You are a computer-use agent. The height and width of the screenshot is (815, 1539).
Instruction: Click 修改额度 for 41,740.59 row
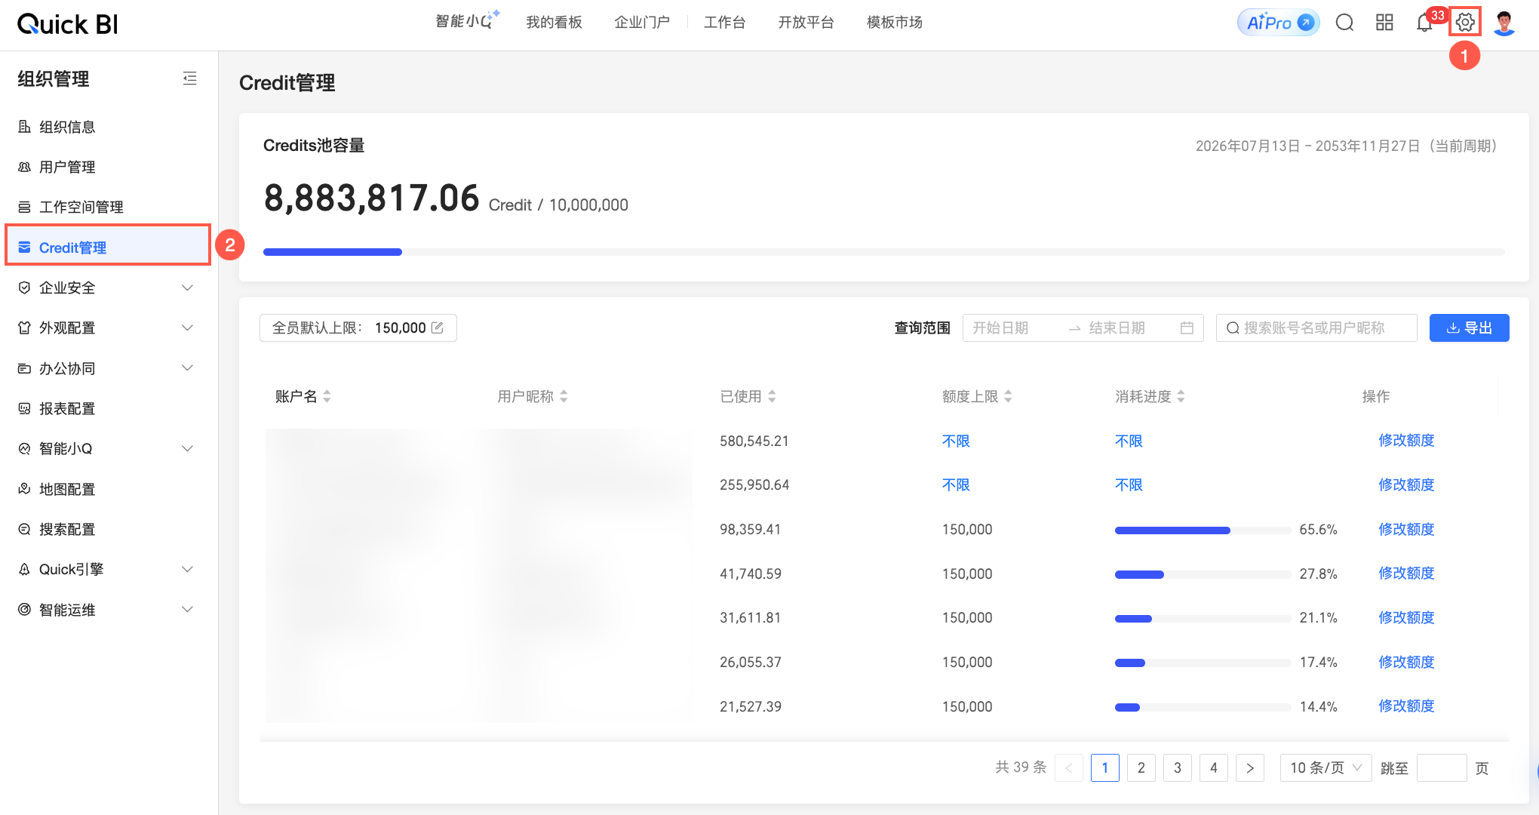pos(1406,574)
